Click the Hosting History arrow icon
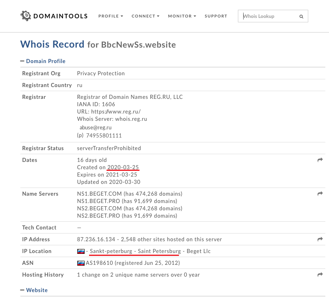This screenshot has height=299, width=329. click(320, 275)
